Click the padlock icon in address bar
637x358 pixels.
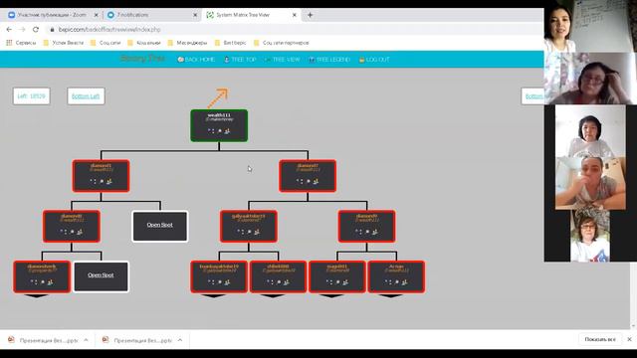52,29
